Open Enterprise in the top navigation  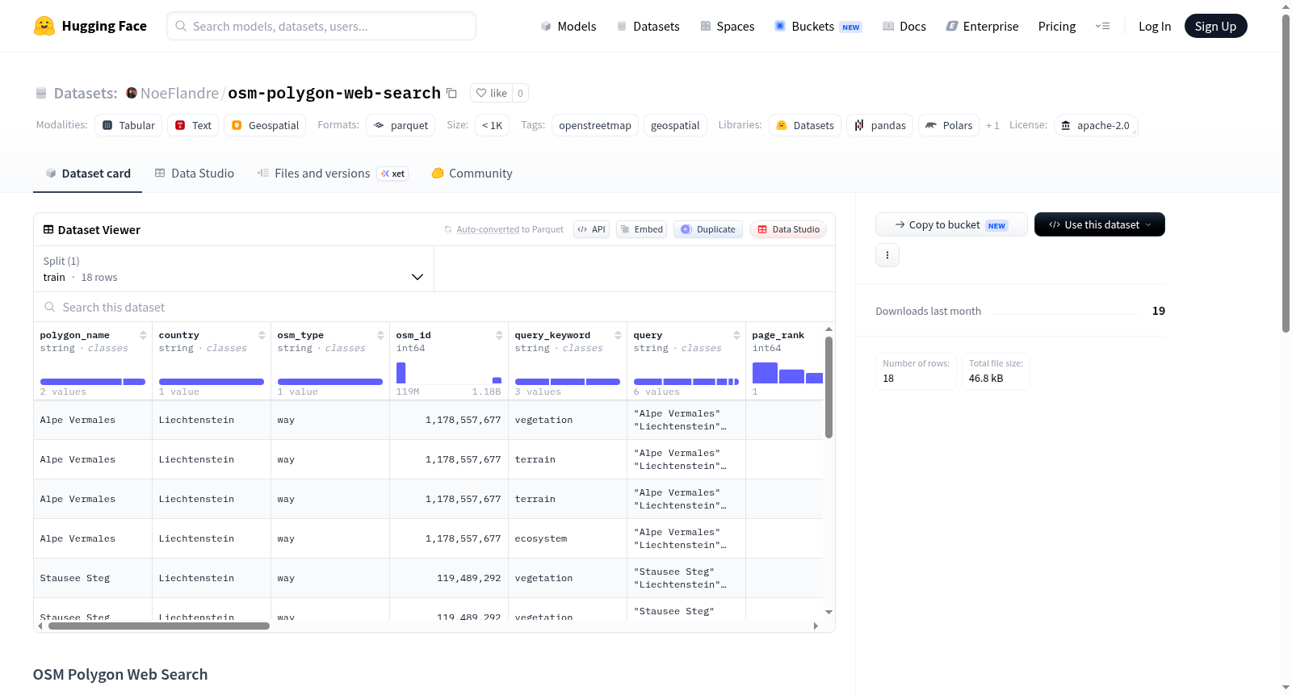(982, 26)
